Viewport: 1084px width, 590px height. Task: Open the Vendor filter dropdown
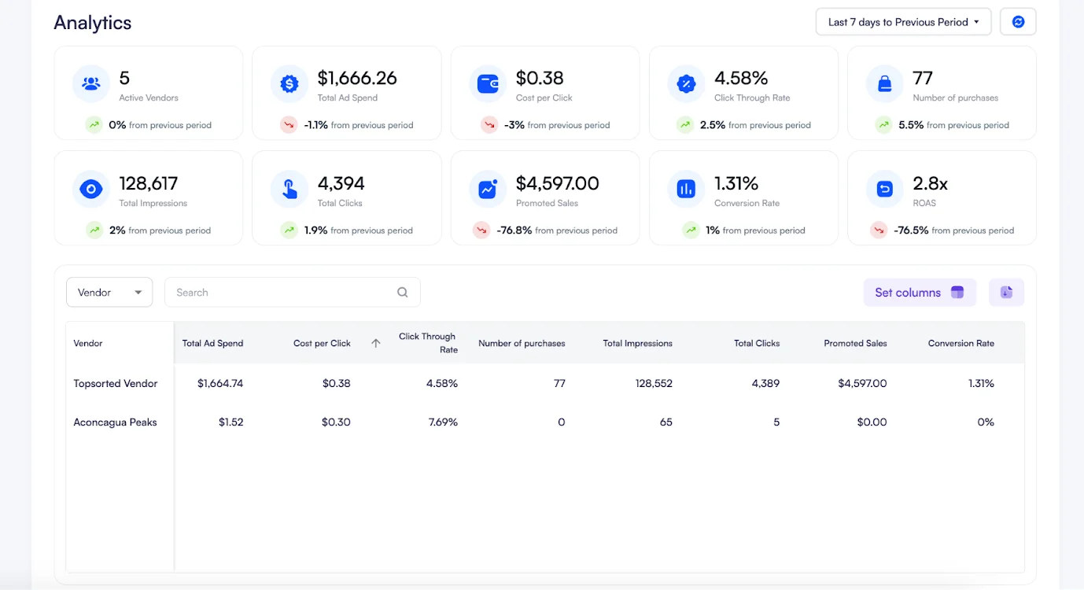[x=109, y=292]
